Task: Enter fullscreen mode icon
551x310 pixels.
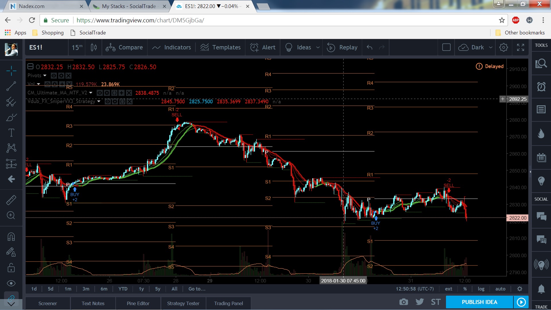Action: point(521,47)
